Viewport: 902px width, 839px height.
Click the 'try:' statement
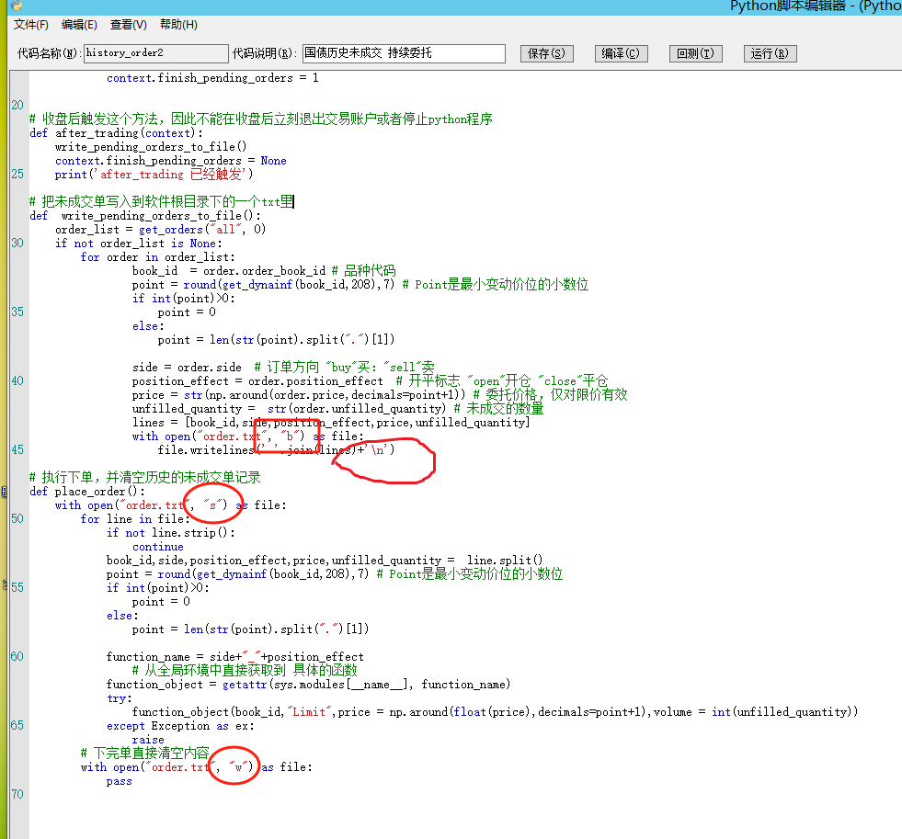[x=120, y=698]
